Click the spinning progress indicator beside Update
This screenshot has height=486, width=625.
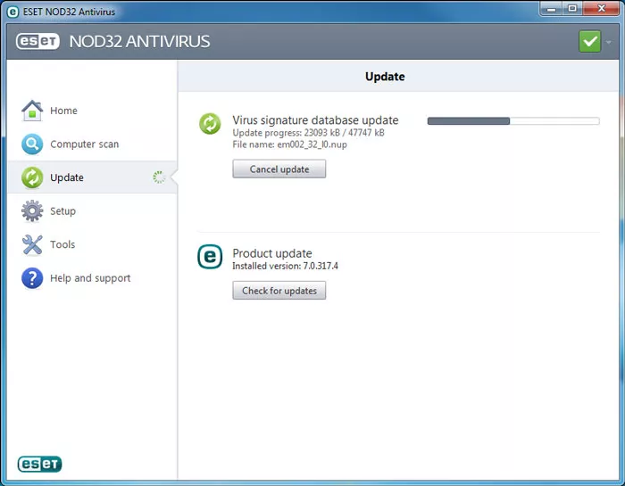click(x=159, y=177)
